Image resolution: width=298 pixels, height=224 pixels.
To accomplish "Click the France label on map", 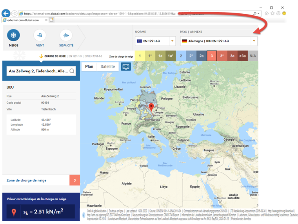I will [126, 123].
